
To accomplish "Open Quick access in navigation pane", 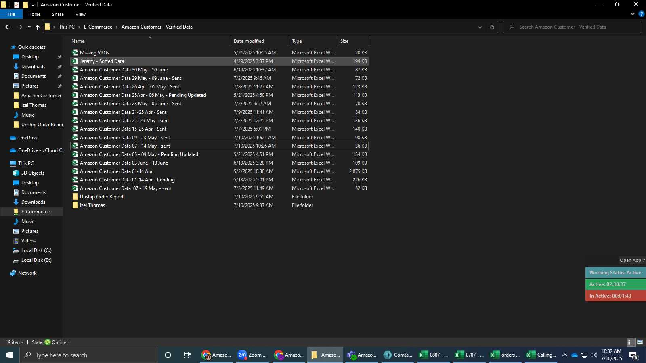I will [x=31, y=47].
